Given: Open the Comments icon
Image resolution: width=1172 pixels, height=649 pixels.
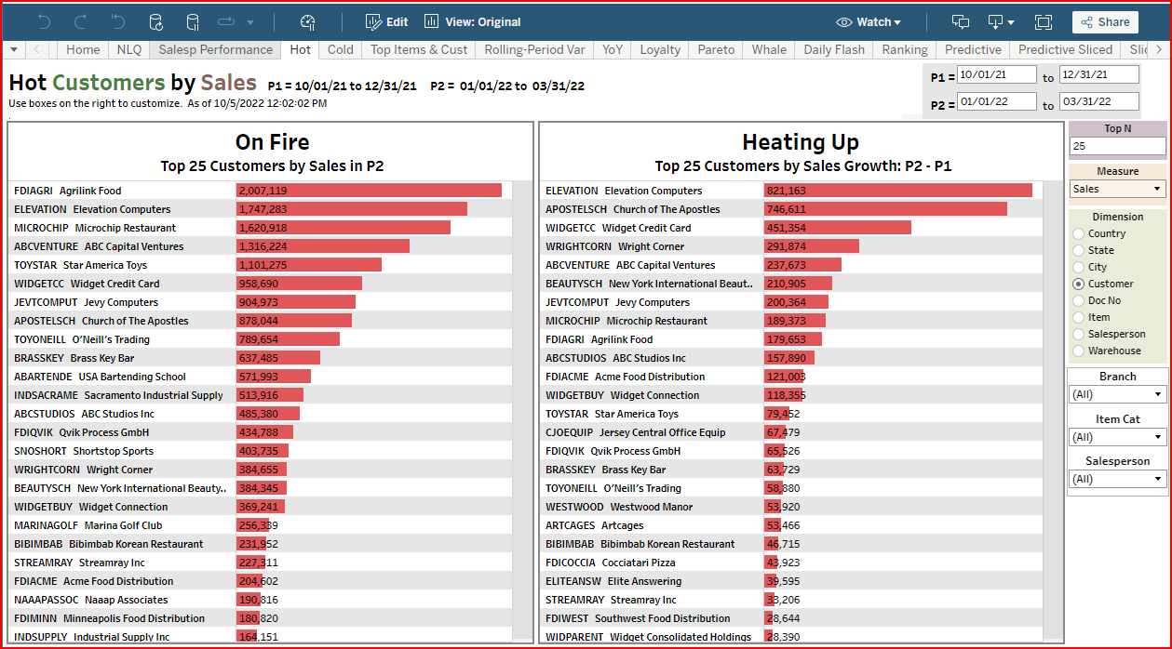Looking at the screenshot, I should click(961, 22).
